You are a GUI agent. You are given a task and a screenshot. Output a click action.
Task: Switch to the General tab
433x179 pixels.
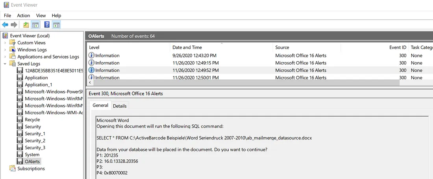coord(100,105)
